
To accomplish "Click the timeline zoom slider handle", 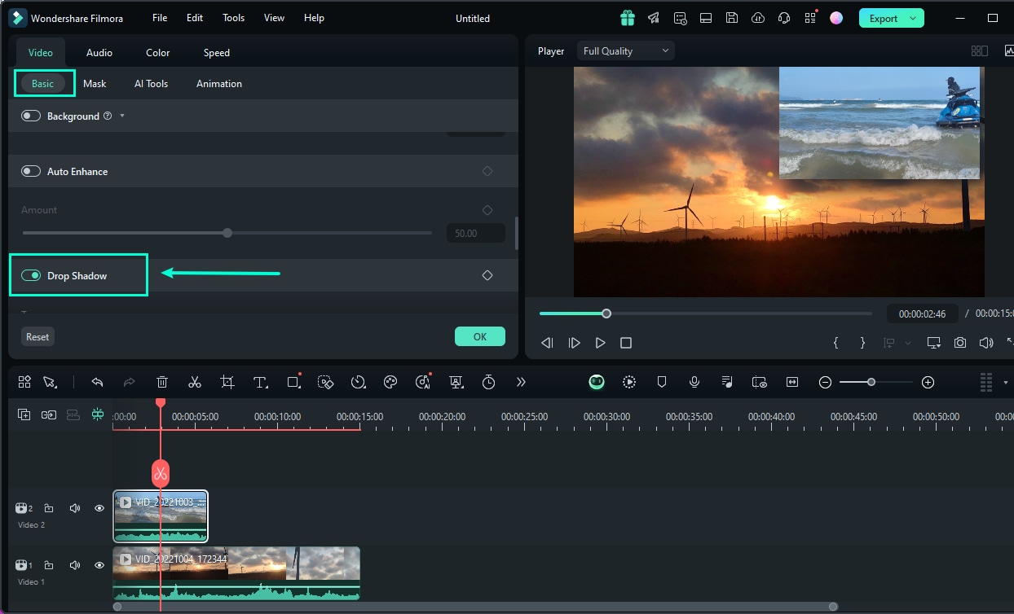I will click(x=871, y=382).
